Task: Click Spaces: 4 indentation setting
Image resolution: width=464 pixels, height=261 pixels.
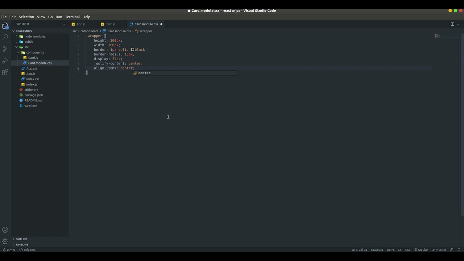Action: click(x=377, y=250)
